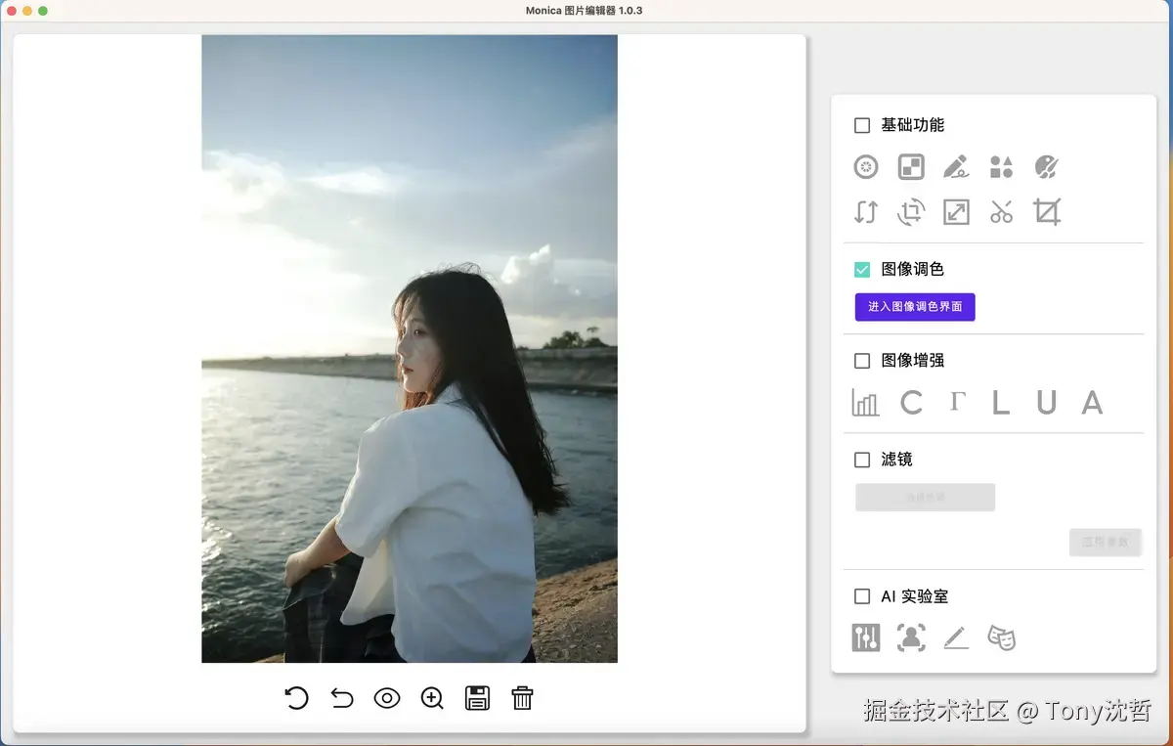Screen dimensions: 1173x746
Task: Save the edited image
Action: [x=477, y=698]
